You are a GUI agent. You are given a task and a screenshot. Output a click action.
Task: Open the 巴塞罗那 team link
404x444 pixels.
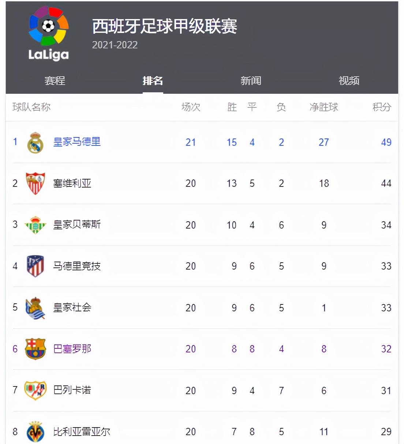[x=72, y=349]
